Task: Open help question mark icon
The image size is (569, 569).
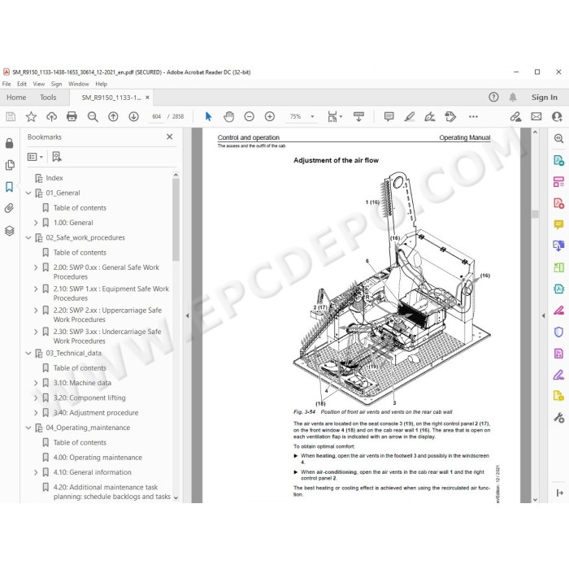Action: (x=493, y=97)
